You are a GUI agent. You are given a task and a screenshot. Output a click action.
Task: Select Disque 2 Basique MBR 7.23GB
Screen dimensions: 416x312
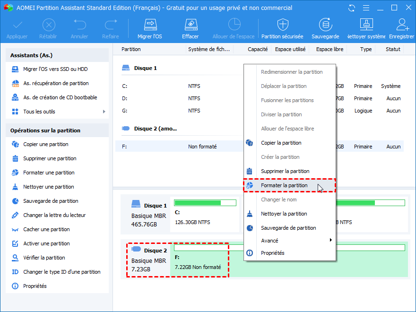(146, 260)
